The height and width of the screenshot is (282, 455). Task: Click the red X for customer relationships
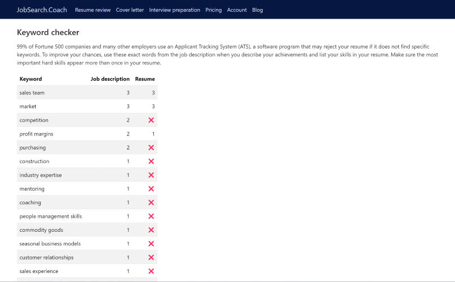tap(151, 257)
